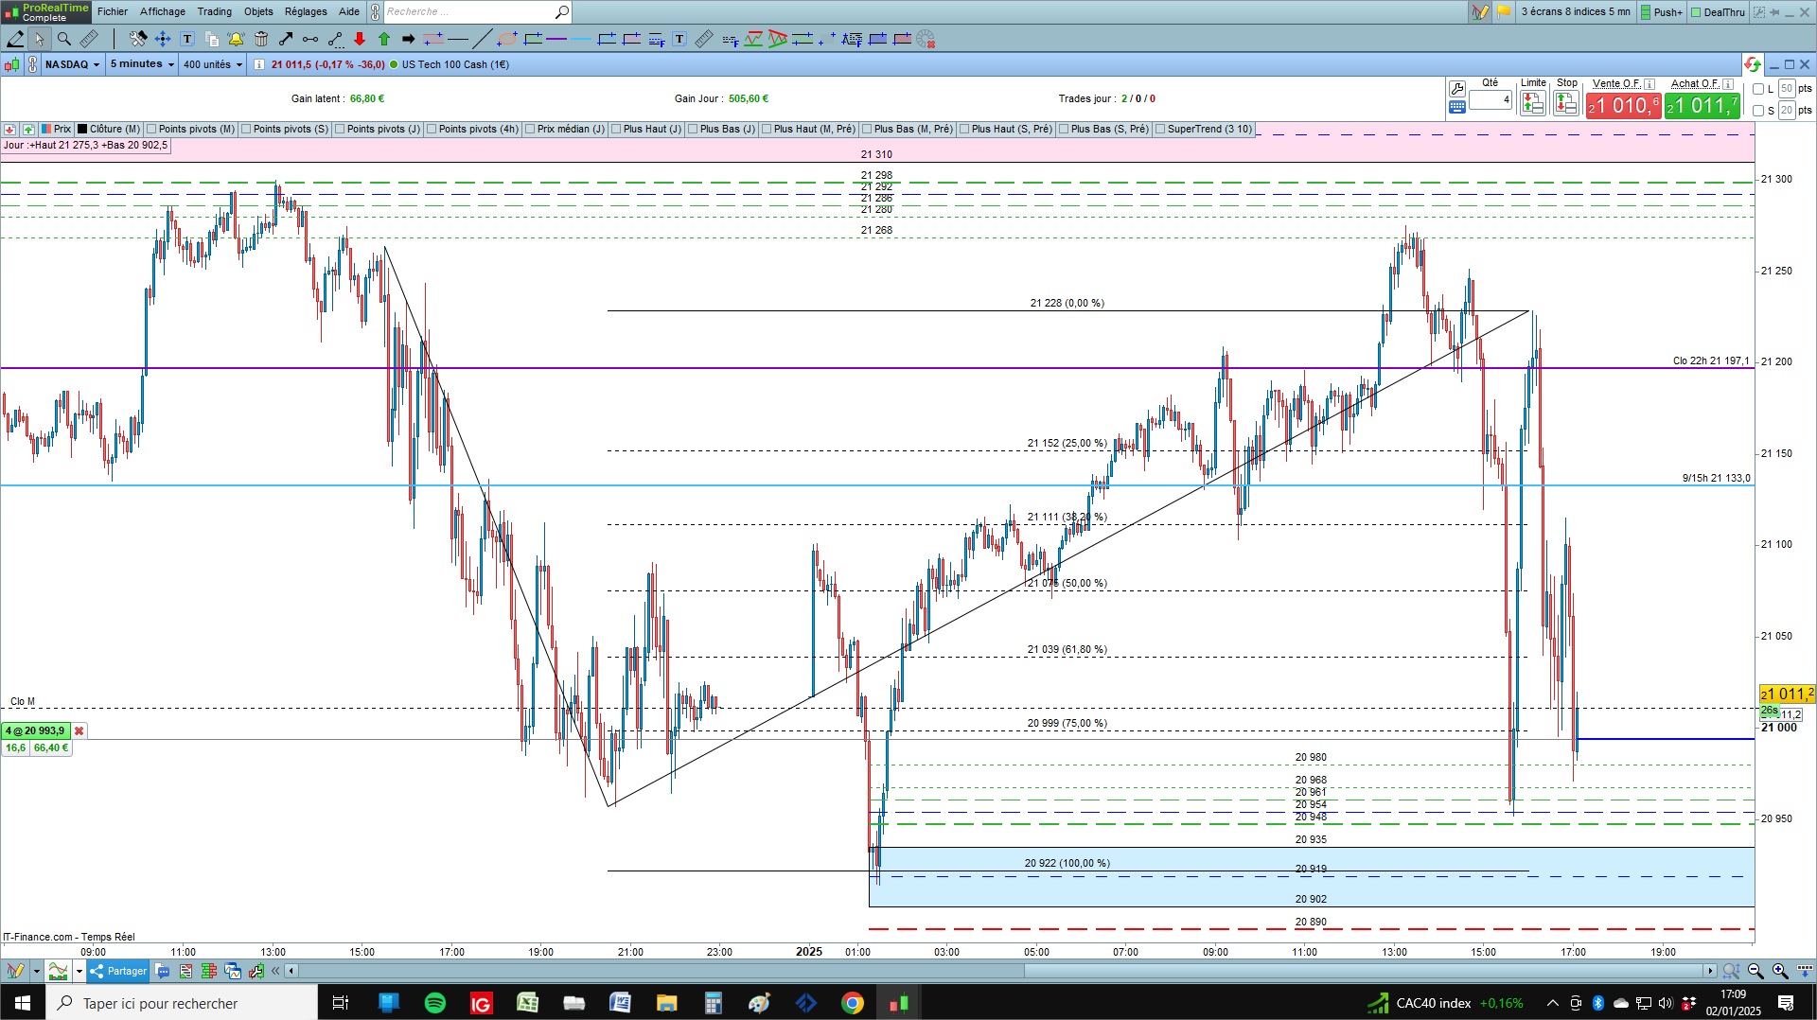The width and height of the screenshot is (1817, 1020).
Task: Activate the magnifier zoom tool
Action: click(x=64, y=39)
